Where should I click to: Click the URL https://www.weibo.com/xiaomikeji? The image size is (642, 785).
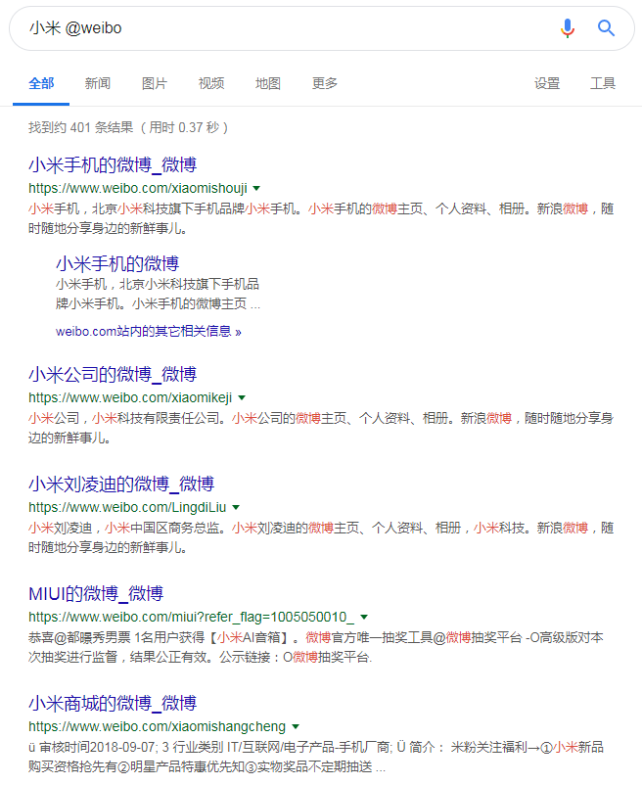[130, 397]
